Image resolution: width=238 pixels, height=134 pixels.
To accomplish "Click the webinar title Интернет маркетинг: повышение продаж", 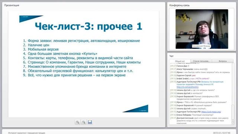I will [x=26, y=133].
